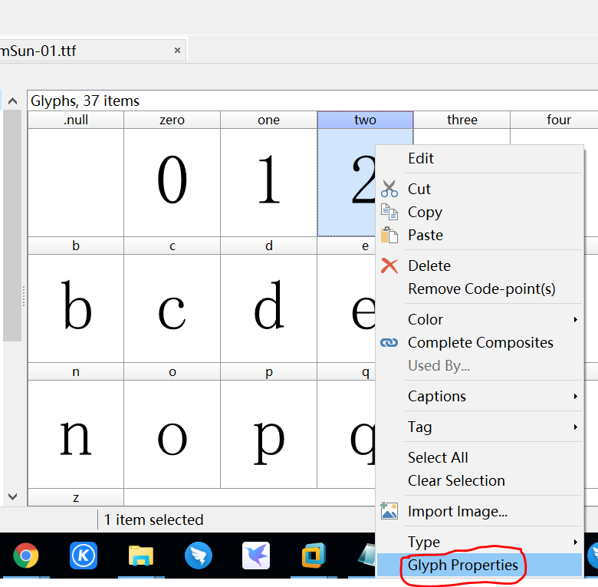The width and height of the screenshot is (598, 587).
Task: Click the Cut scissors icon
Action: 389,189
